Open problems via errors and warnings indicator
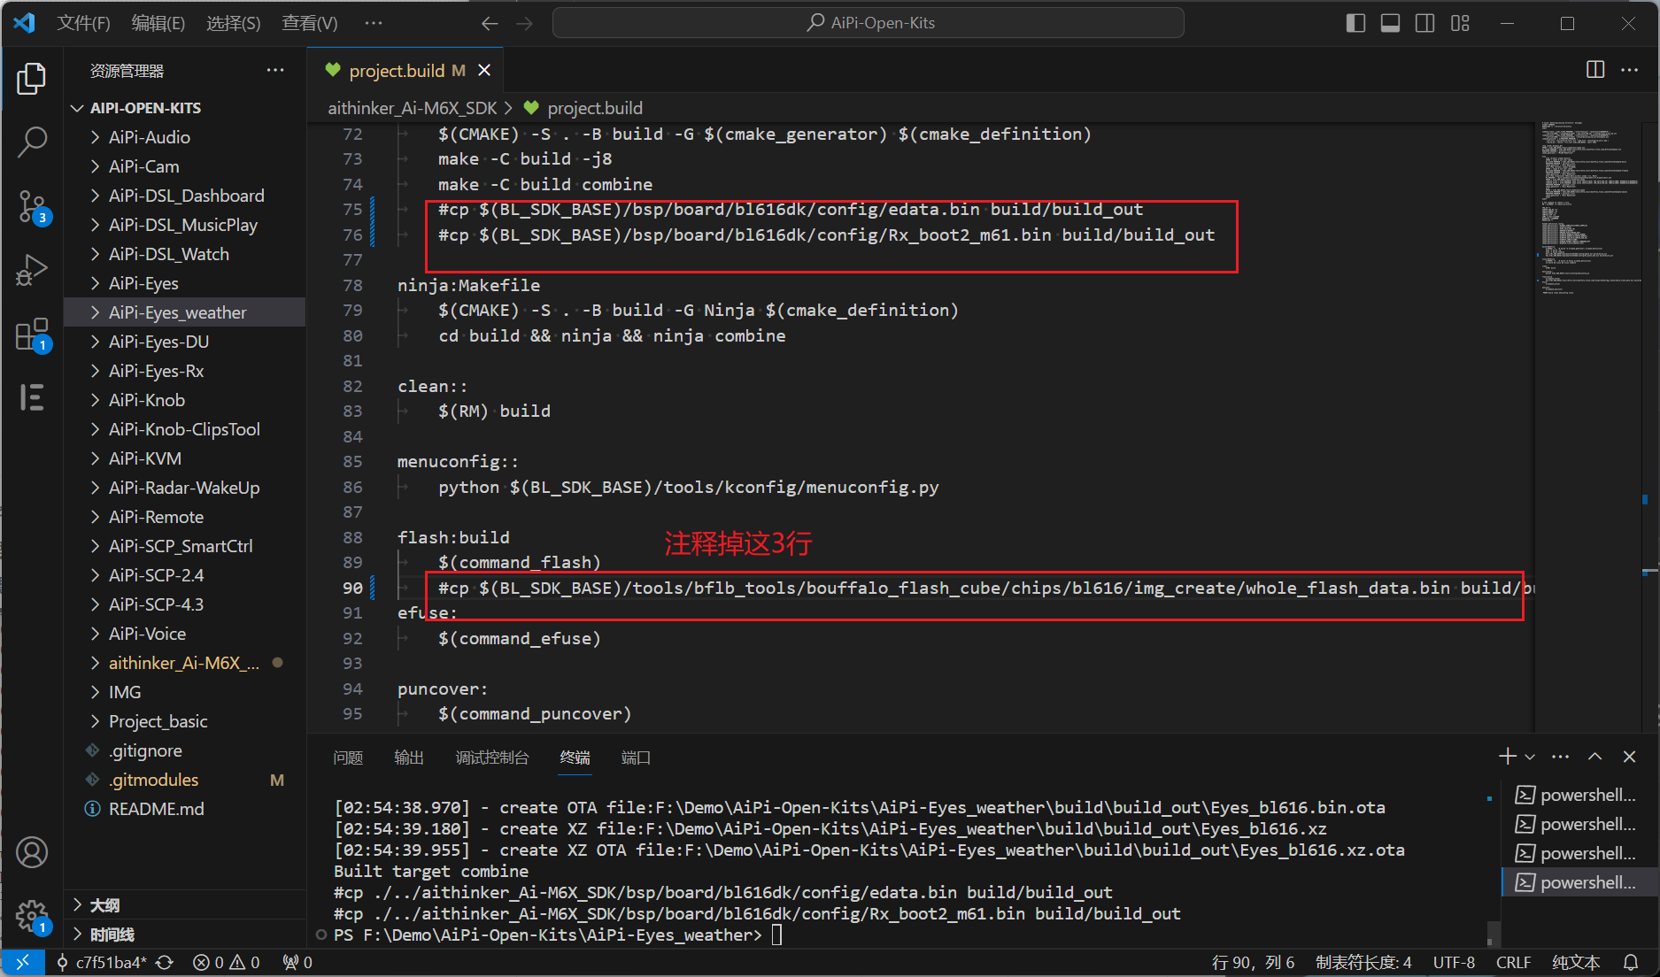This screenshot has width=1660, height=977. point(227,962)
